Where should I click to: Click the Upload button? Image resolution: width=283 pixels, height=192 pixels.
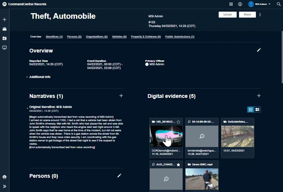pyautogui.click(x=227, y=15)
